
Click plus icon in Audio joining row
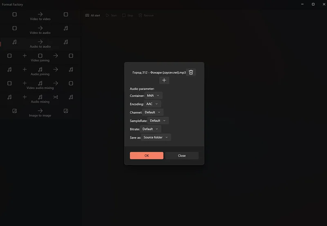click(25, 69)
